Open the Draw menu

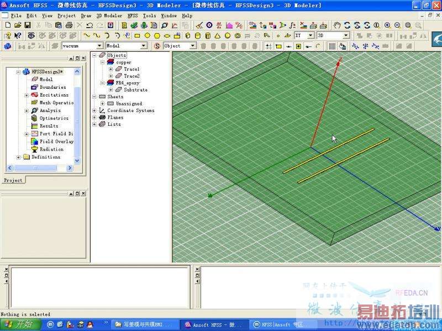[86, 16]
